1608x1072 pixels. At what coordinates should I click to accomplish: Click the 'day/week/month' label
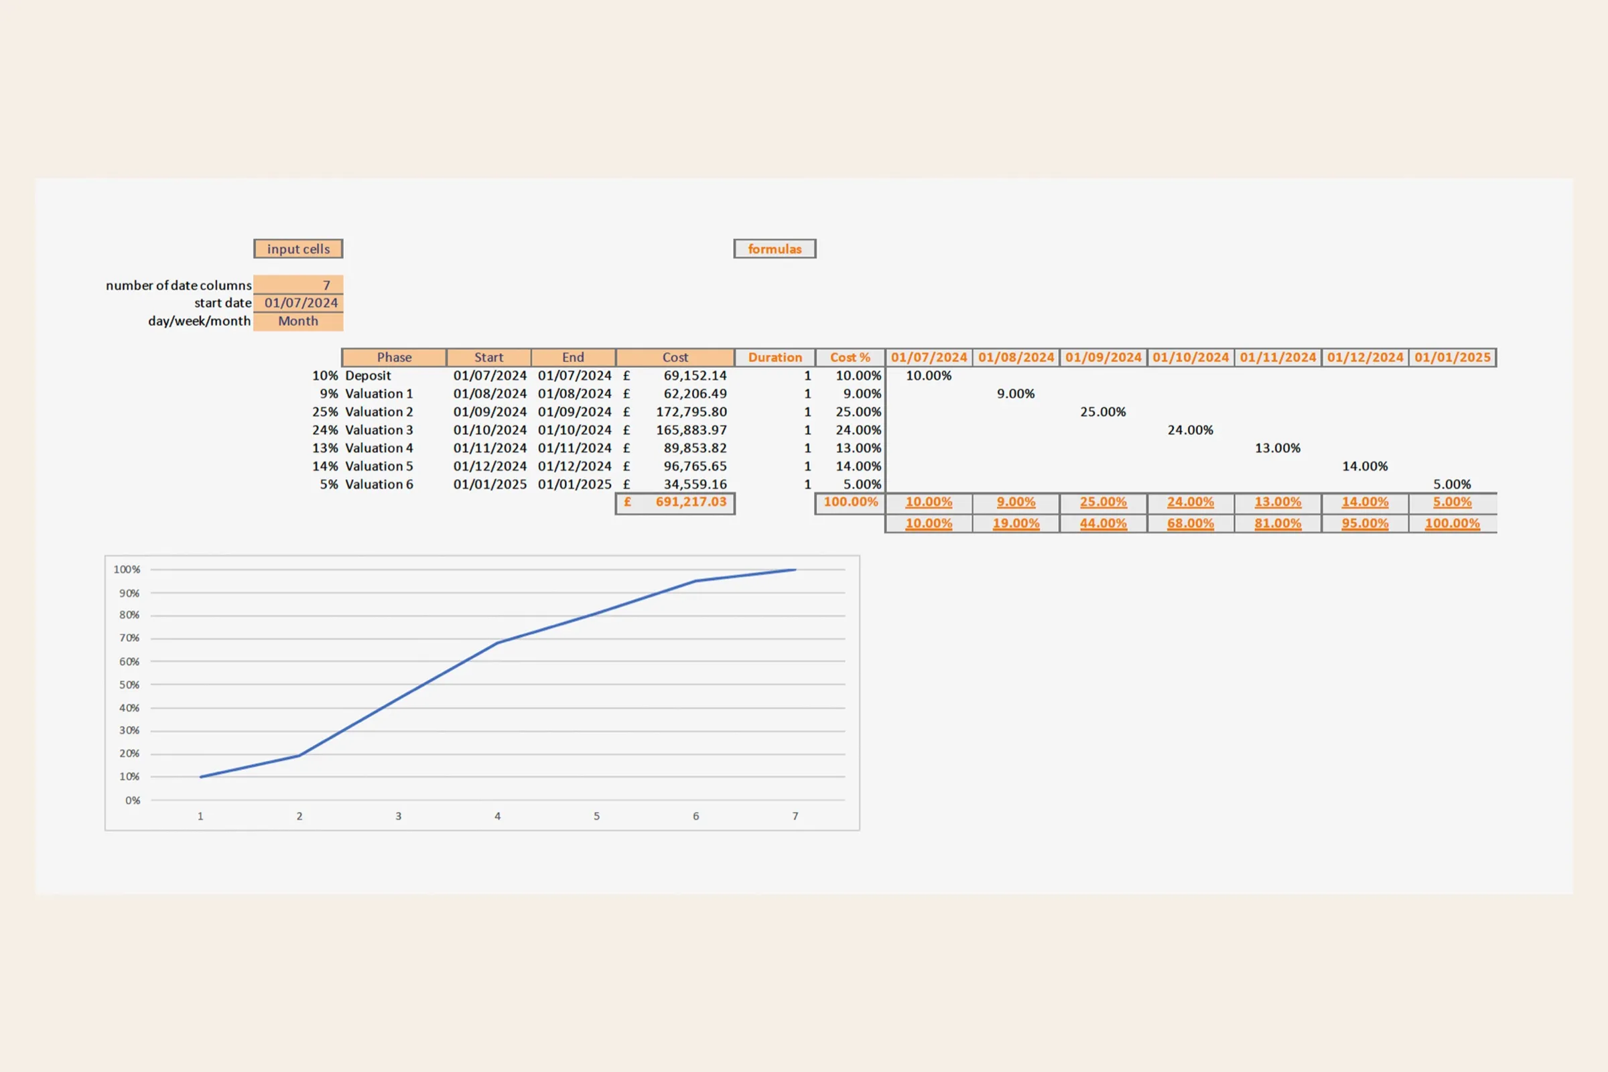[199, 322]
